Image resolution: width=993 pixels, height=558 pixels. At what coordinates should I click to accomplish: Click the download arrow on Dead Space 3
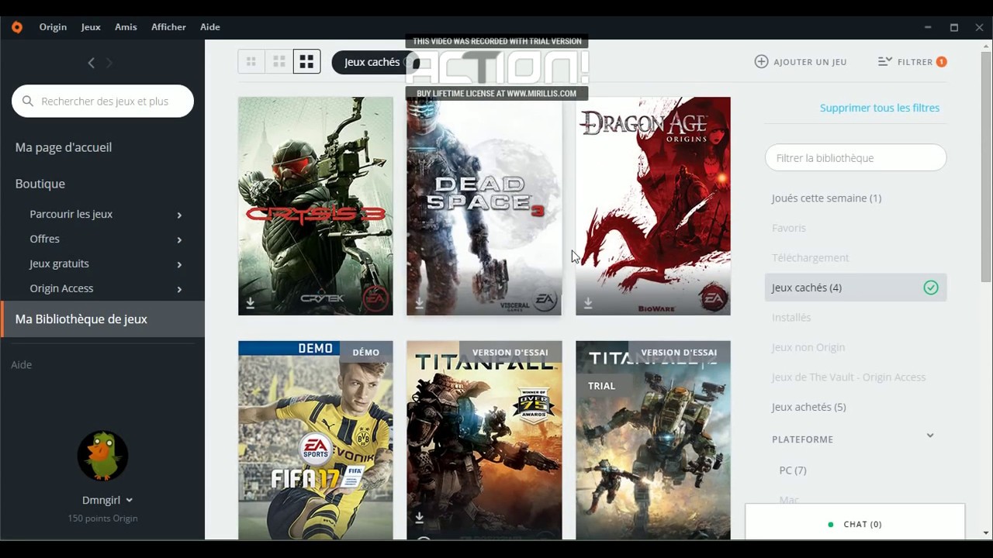tap(419, 303)
